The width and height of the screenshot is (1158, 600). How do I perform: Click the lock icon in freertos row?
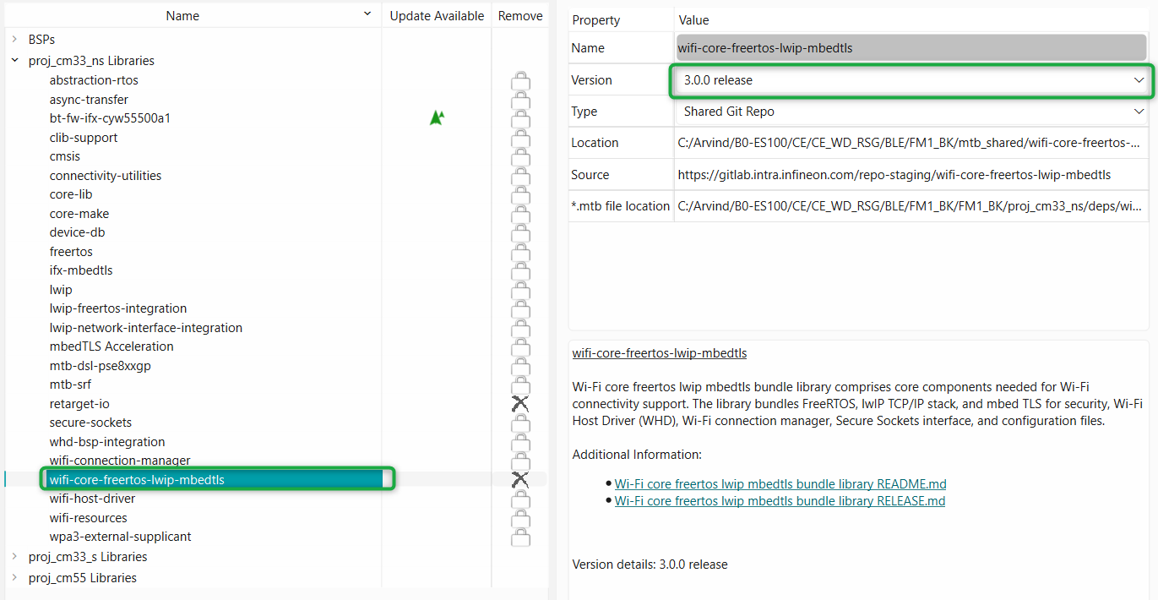[x=520, y=252]
